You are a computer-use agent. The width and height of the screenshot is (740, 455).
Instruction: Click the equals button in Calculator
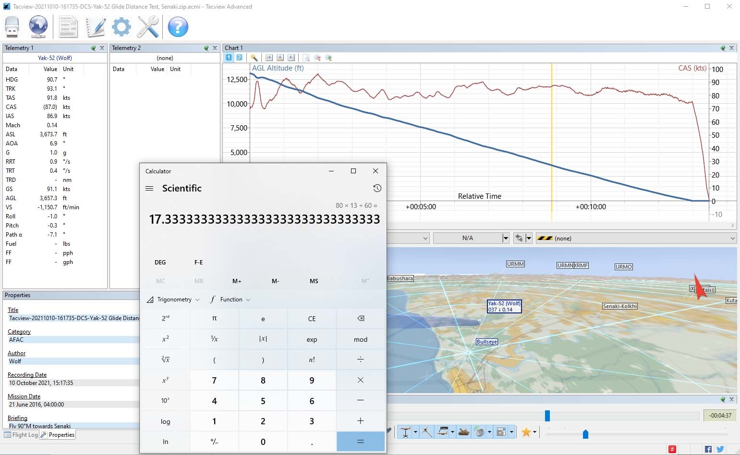pos(361,442)
